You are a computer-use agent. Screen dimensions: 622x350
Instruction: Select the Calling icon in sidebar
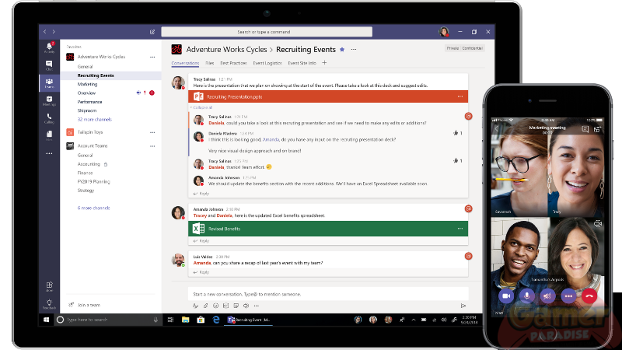pyautogui.click(x=49, y=117)
